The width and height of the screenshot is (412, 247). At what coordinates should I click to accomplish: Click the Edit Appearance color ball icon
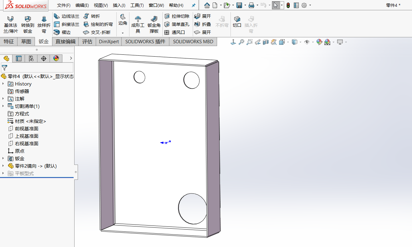[319, 42]
